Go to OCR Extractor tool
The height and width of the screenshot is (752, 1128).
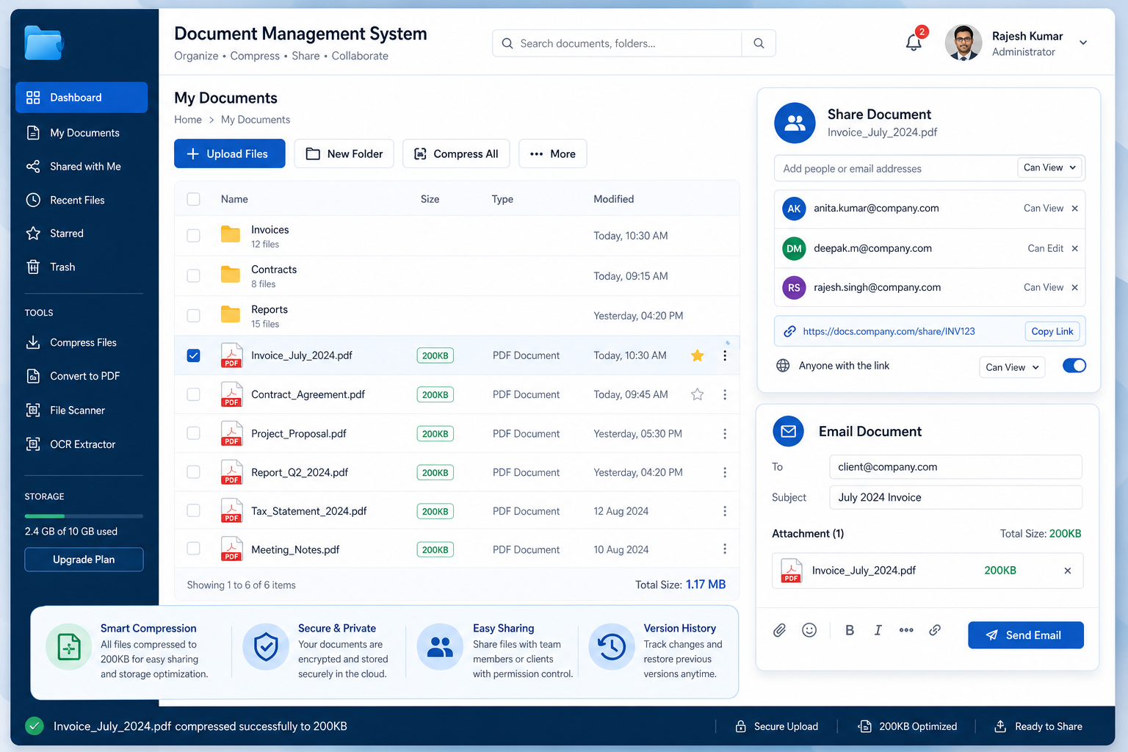coord(82,444)
